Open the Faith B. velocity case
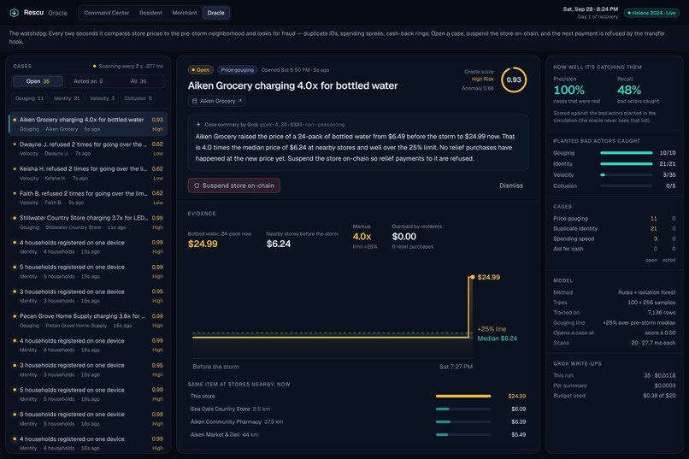This screenshot has width=689, height=459. coord(88,197)
